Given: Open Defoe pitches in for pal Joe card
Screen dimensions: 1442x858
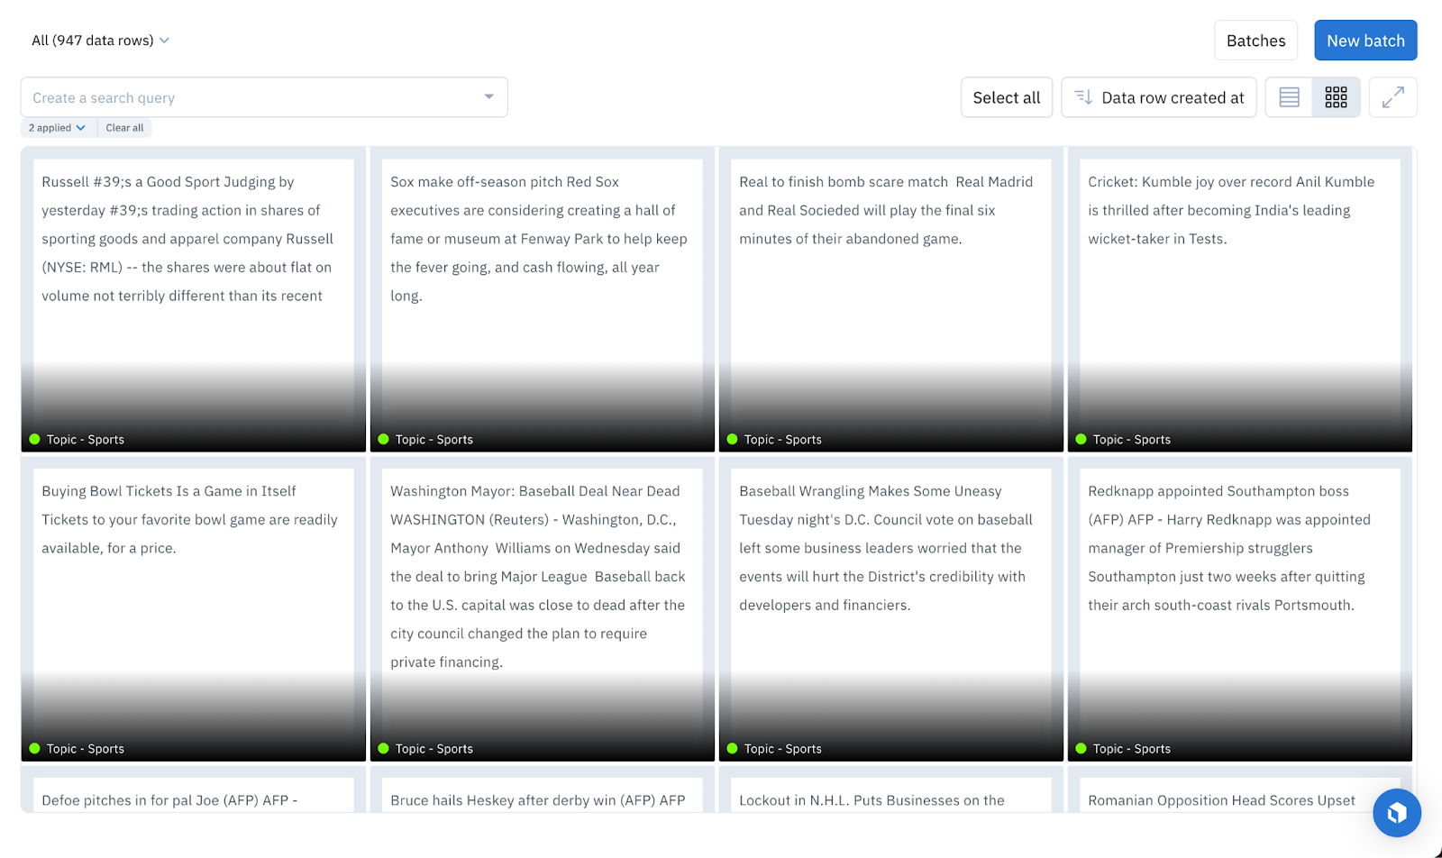Looking at the screenshot, I should pos(194,790).
